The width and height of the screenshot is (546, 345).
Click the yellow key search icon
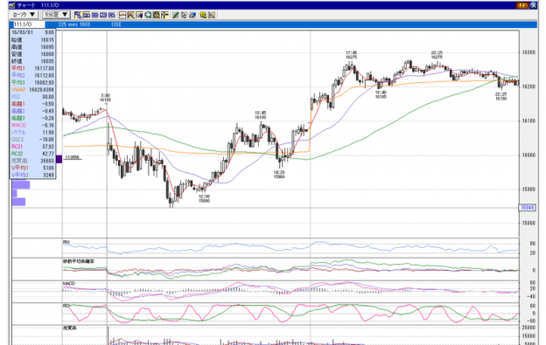tap(203, 15)
